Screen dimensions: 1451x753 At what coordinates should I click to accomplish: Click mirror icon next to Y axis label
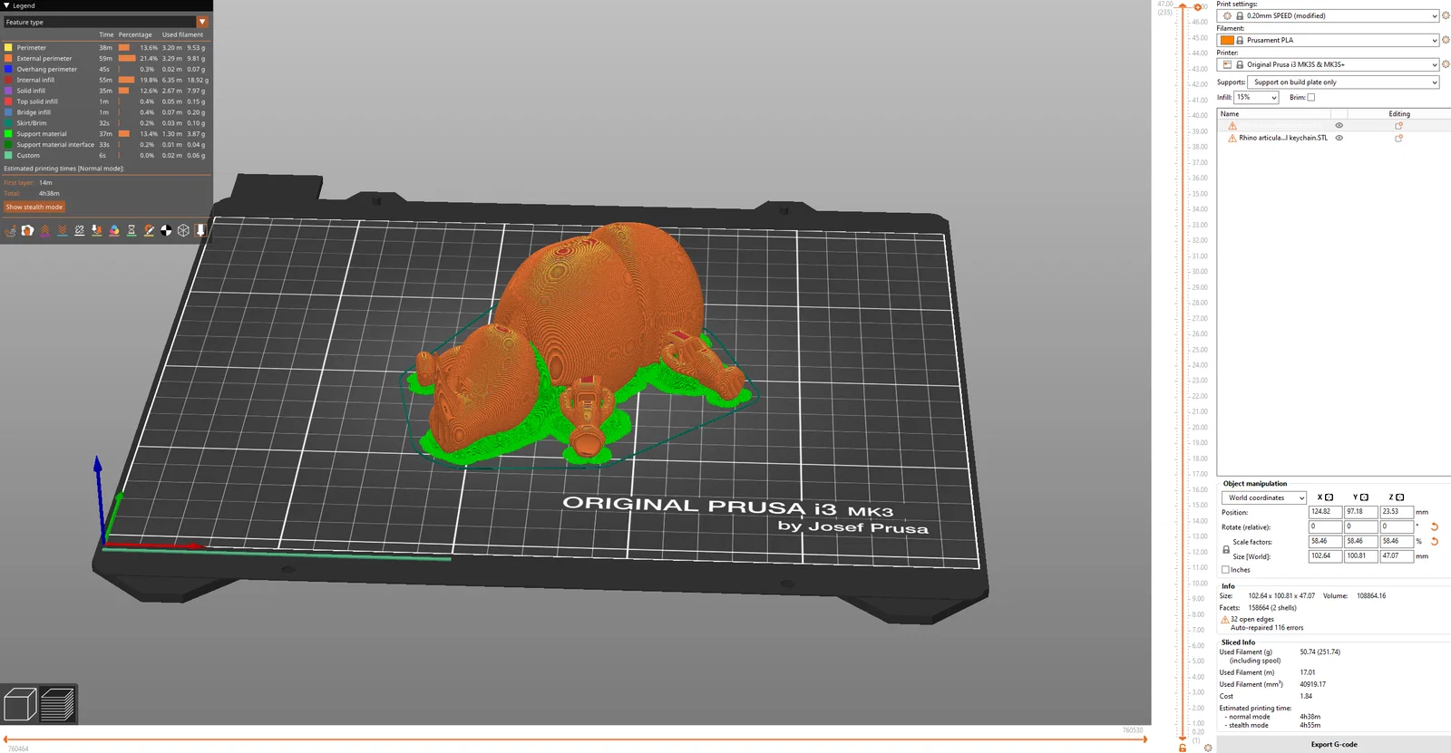(x=1364, y=497)
